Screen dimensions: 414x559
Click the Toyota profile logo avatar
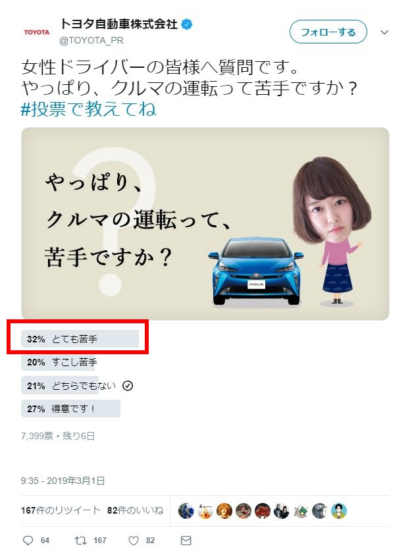37,32
